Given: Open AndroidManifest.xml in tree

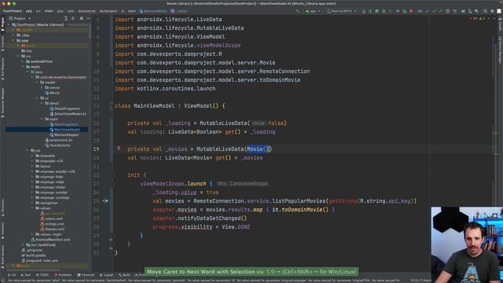Looking at the screenshot, I should click(x=50, y=240).
